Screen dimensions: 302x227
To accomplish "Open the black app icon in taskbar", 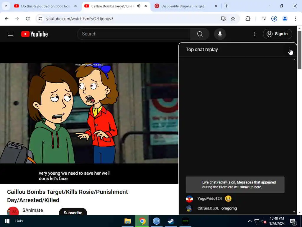I will [x=186, y=221].
